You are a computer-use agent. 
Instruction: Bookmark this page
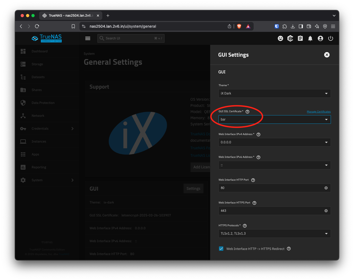(x=73, y=26)
